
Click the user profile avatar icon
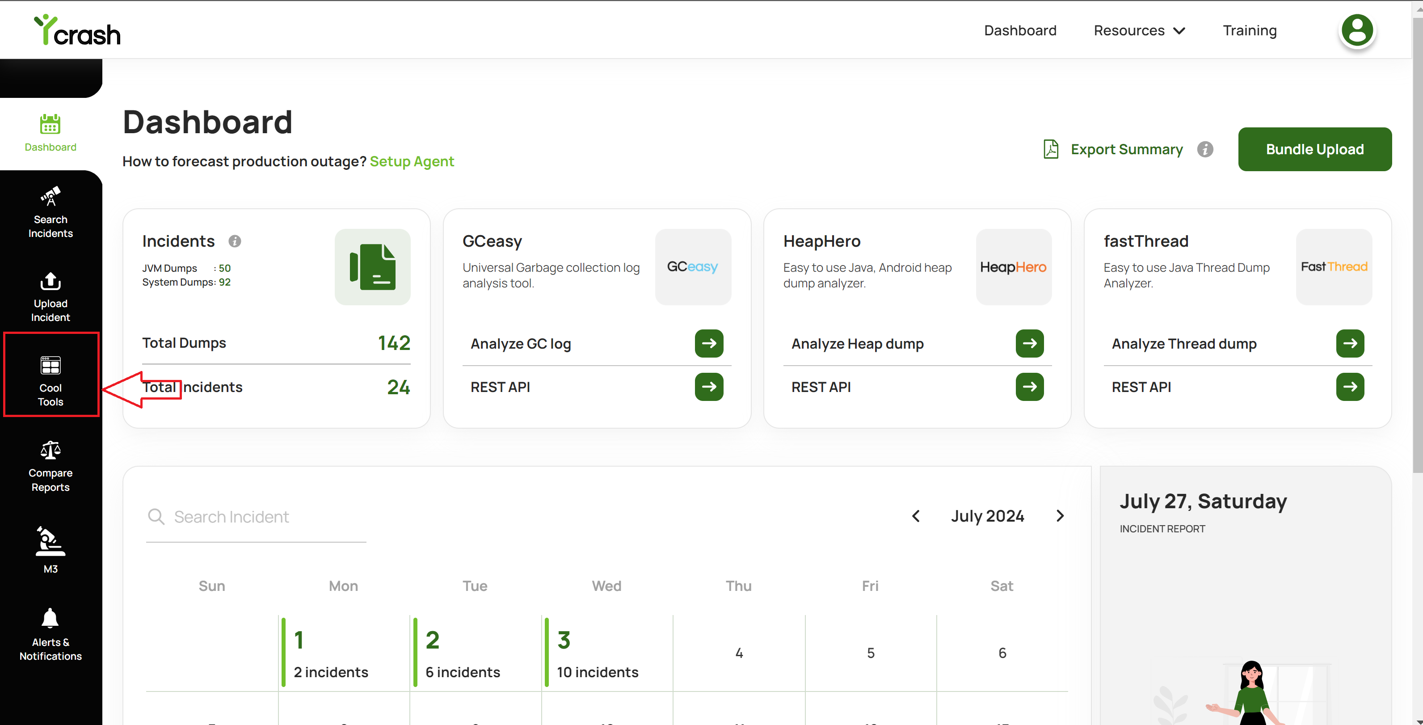(1357, 30)
